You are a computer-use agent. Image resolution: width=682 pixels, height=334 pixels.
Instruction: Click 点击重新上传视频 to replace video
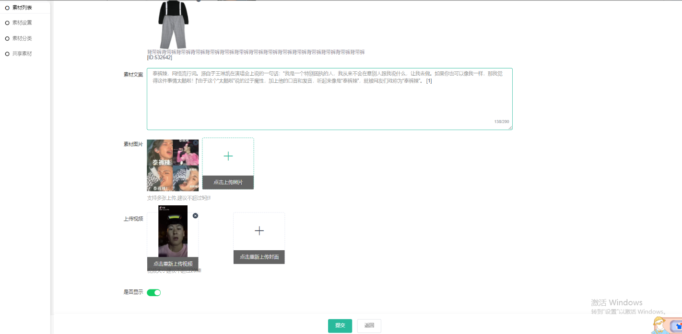click(173, 264)
